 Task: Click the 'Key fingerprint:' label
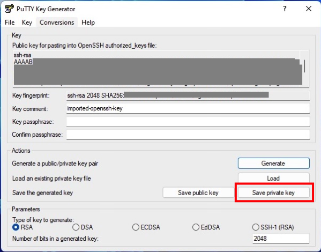pos(31,95)
